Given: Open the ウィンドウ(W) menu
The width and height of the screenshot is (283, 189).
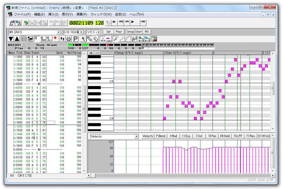Looking at the screenshot, I should click(101, 14).
